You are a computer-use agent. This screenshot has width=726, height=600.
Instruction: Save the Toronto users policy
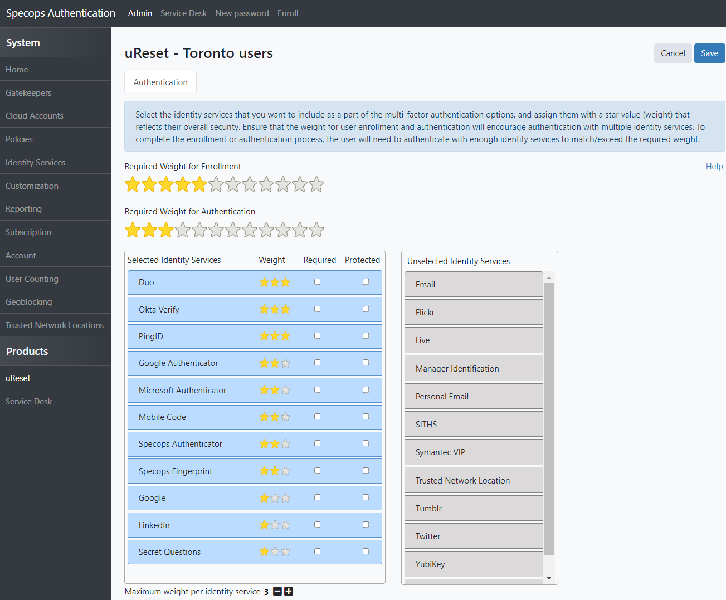pos(709,53)
